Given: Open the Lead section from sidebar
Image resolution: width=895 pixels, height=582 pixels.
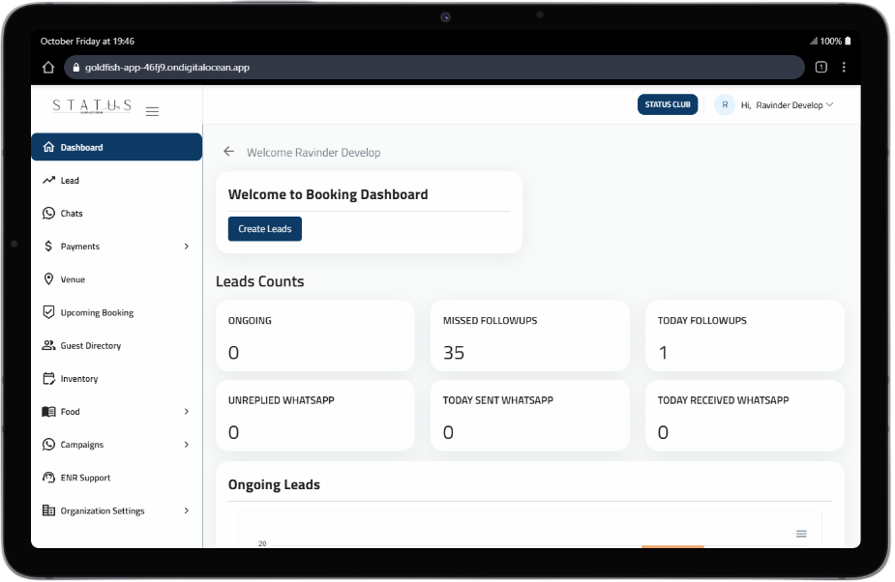Looking at the screenshot, I should (x=68, y=180).
